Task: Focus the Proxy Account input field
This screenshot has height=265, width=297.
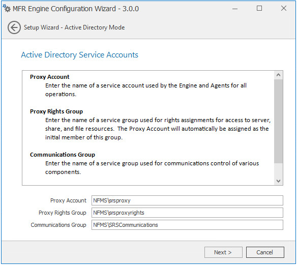Action: click(187, 200)
